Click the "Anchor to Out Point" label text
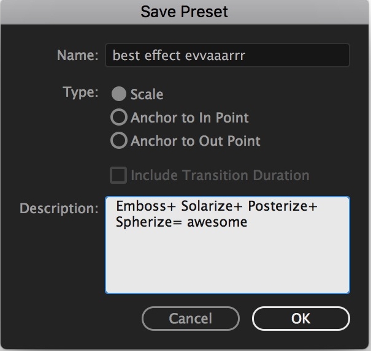The width and height of the screenshot is (371, 351). tap(196, 141)
